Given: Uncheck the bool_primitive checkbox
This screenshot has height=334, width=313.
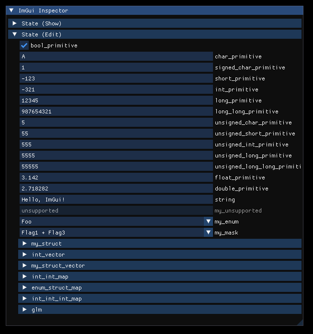Looking at the screenshot, I should 24,45.
